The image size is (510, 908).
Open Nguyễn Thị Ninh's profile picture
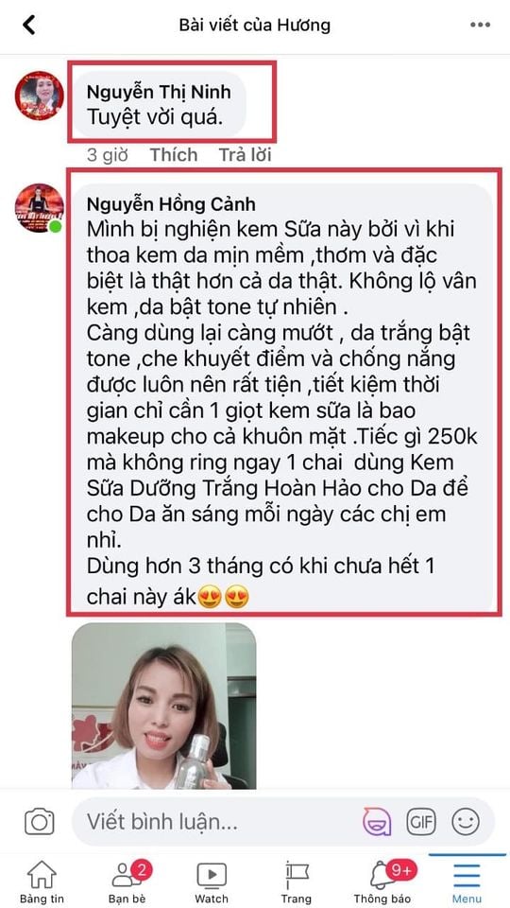[x=40, y=96]
